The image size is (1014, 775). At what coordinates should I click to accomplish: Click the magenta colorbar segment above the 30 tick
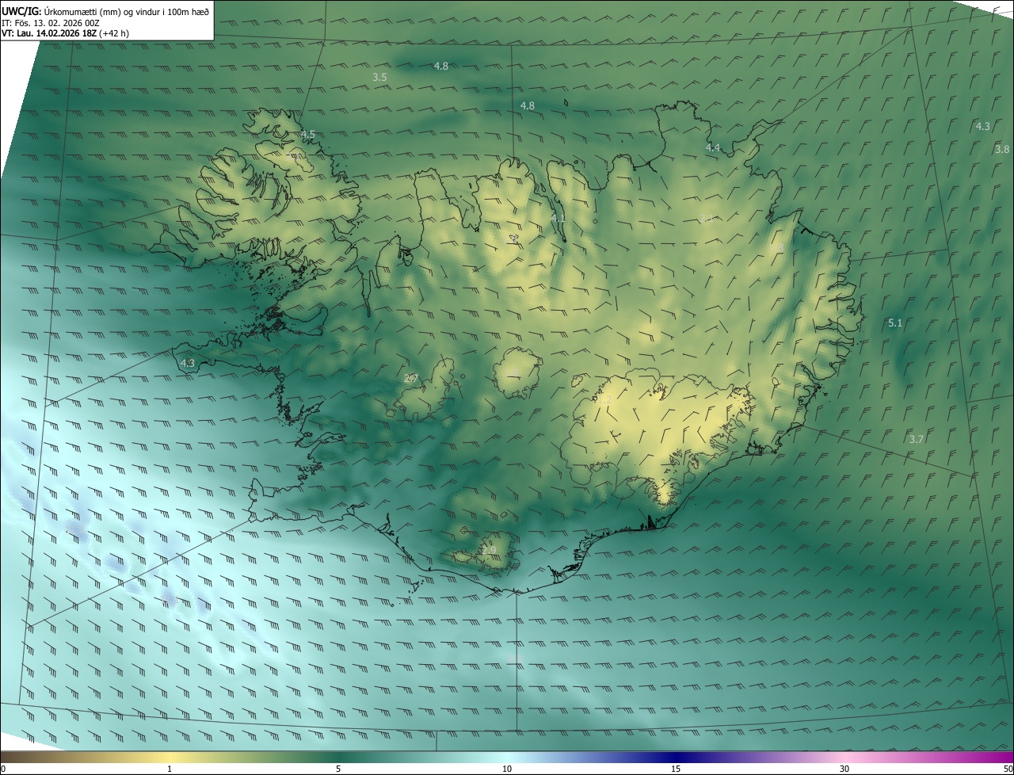coord(844,757)
